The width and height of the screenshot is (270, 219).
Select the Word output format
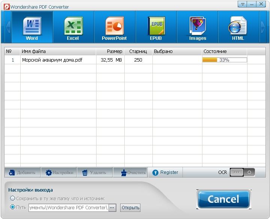click(x=32, y=27)
